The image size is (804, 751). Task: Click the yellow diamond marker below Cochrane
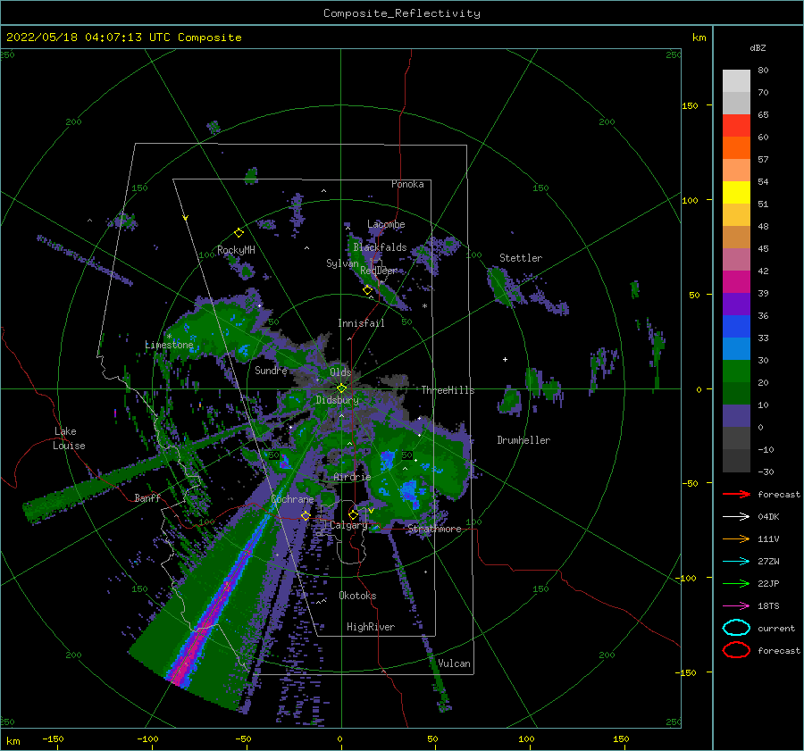coord(306,515)
